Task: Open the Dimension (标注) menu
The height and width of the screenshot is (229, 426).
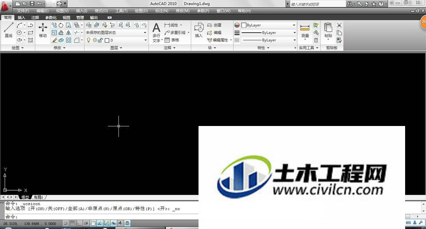Action: (x=161, y=11)
